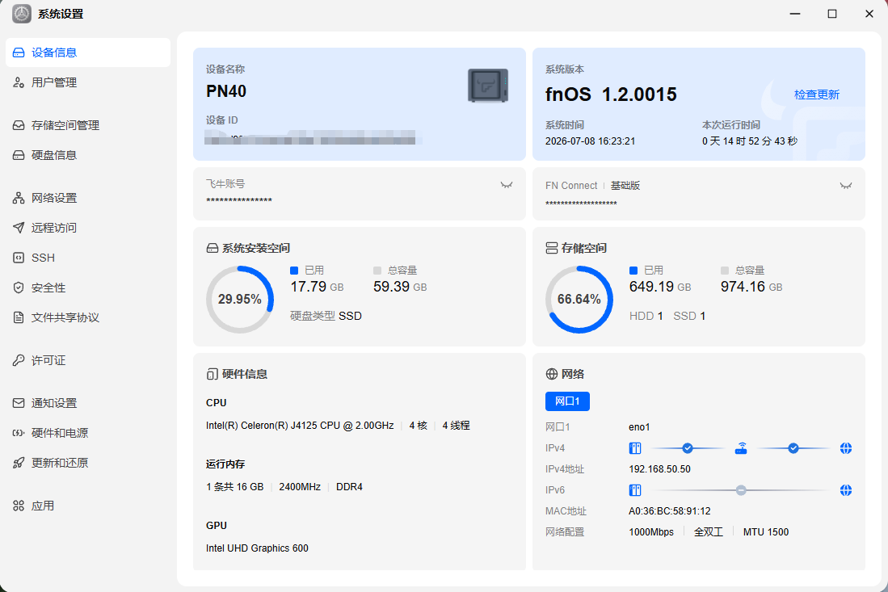Click the storage usage ring showing 66.64%
888x592 pixels.
[579, 300]
